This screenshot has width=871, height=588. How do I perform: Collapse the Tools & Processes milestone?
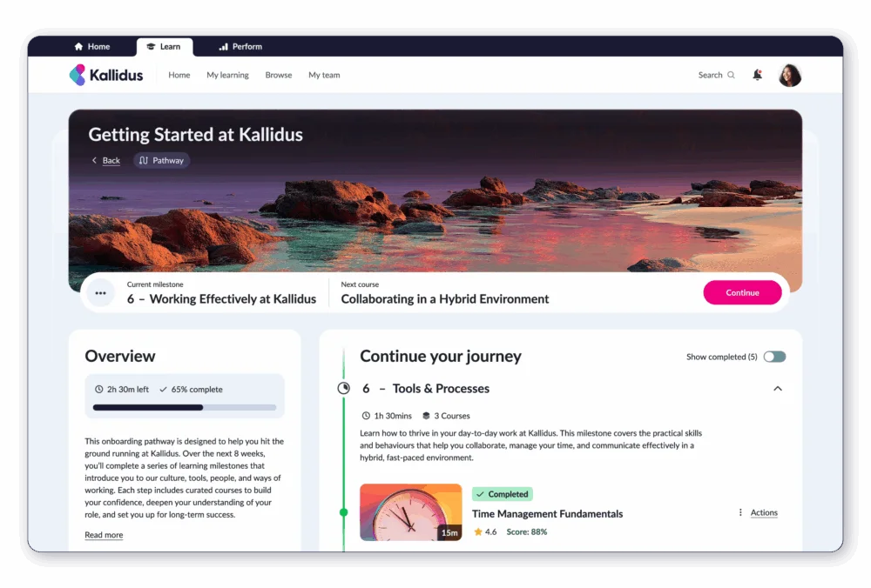pos(778,389)
